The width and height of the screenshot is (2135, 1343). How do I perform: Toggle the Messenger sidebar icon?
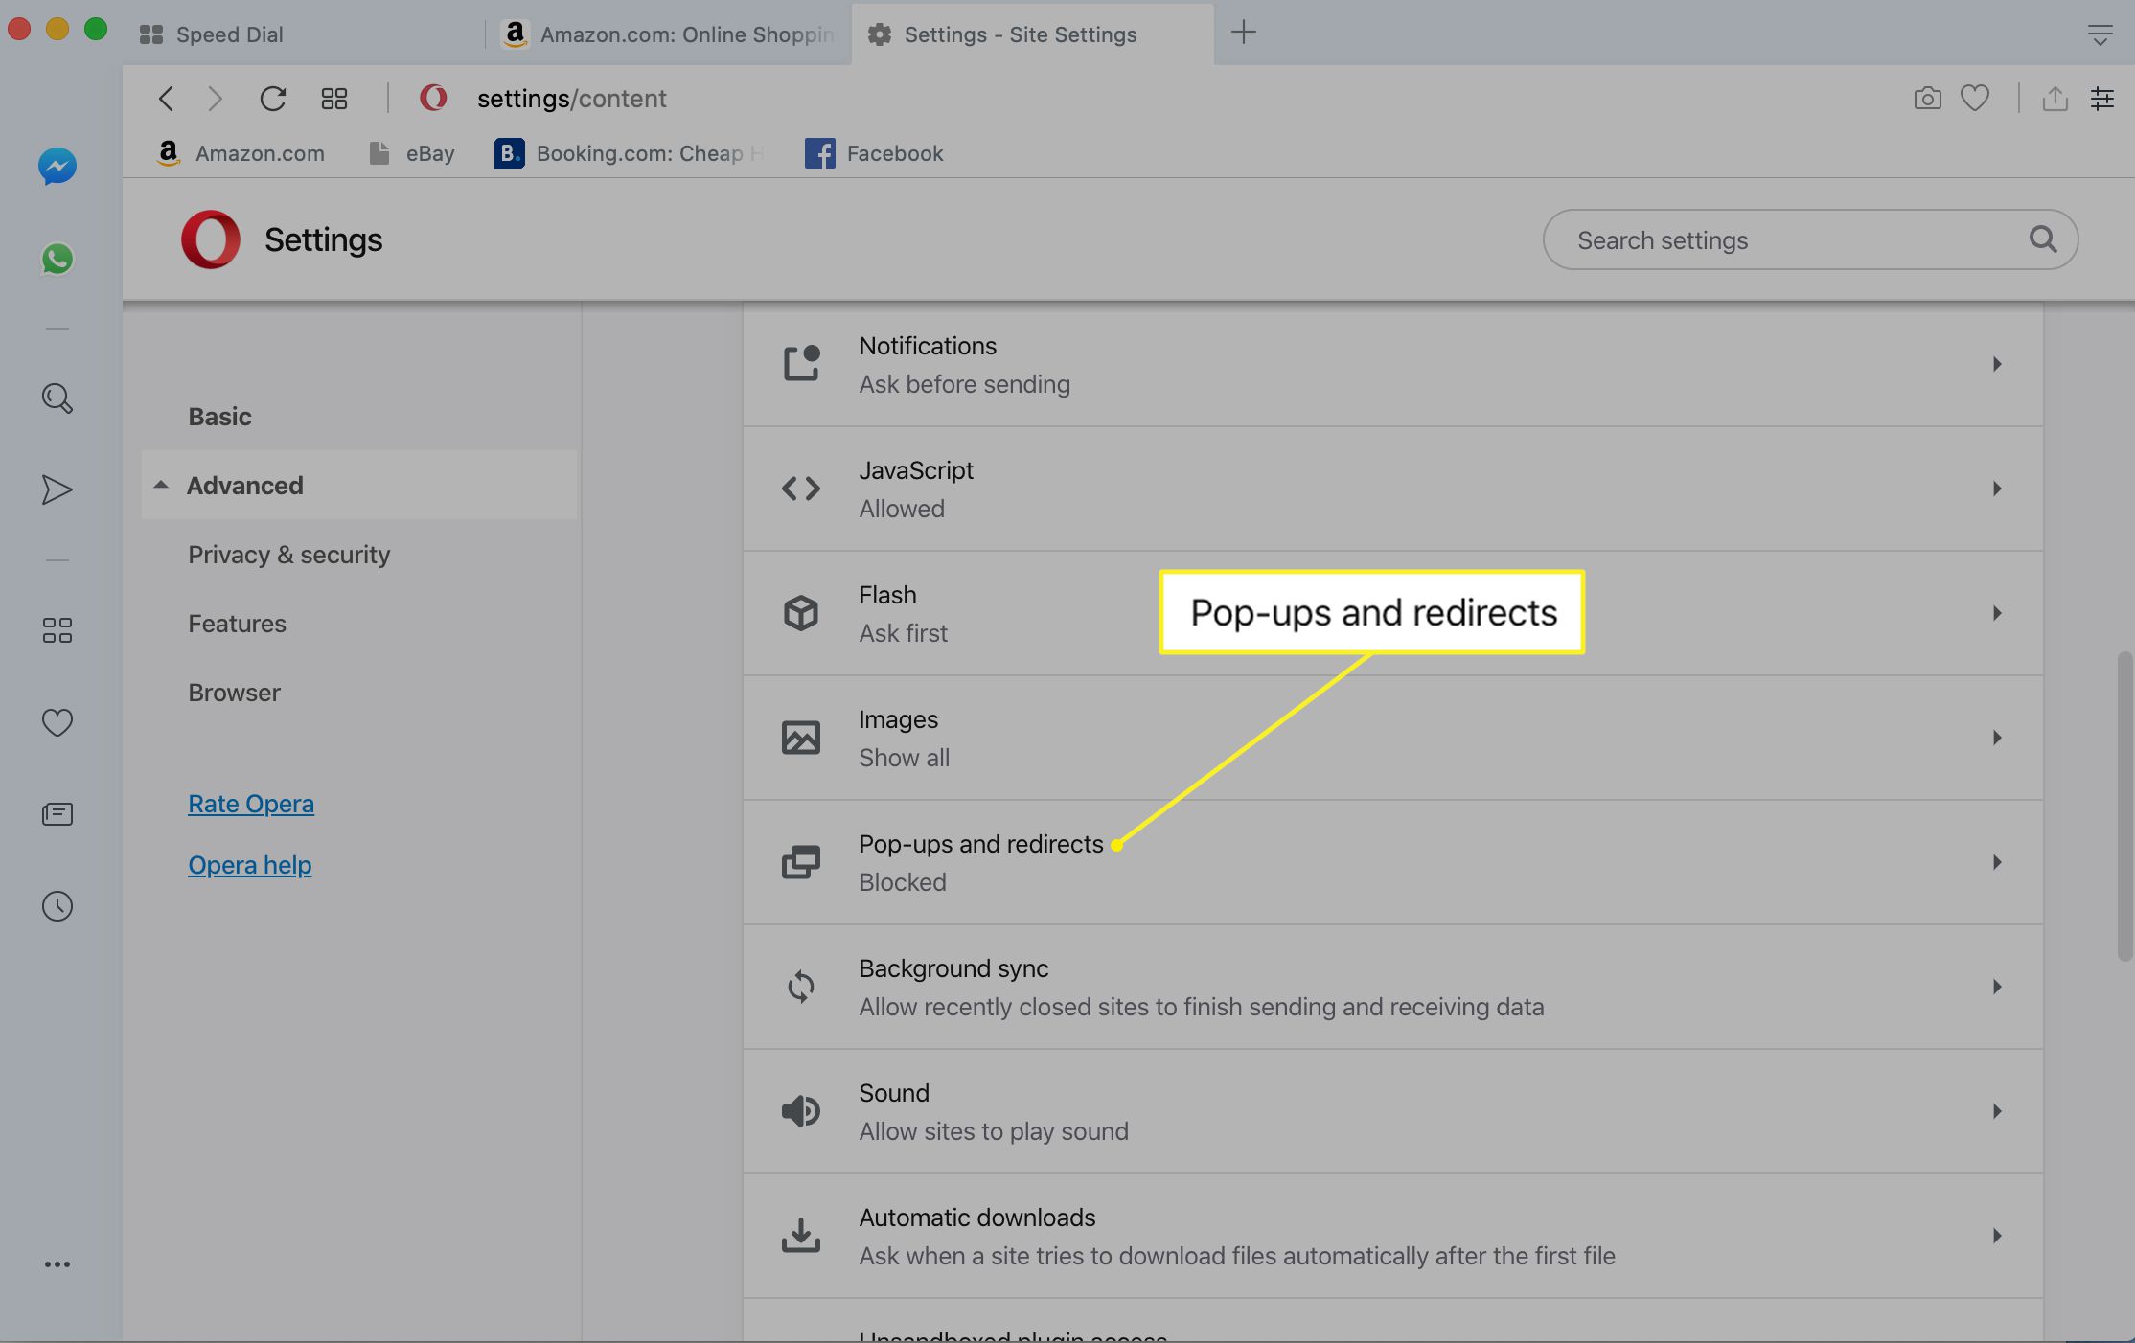tap(57, 167)
